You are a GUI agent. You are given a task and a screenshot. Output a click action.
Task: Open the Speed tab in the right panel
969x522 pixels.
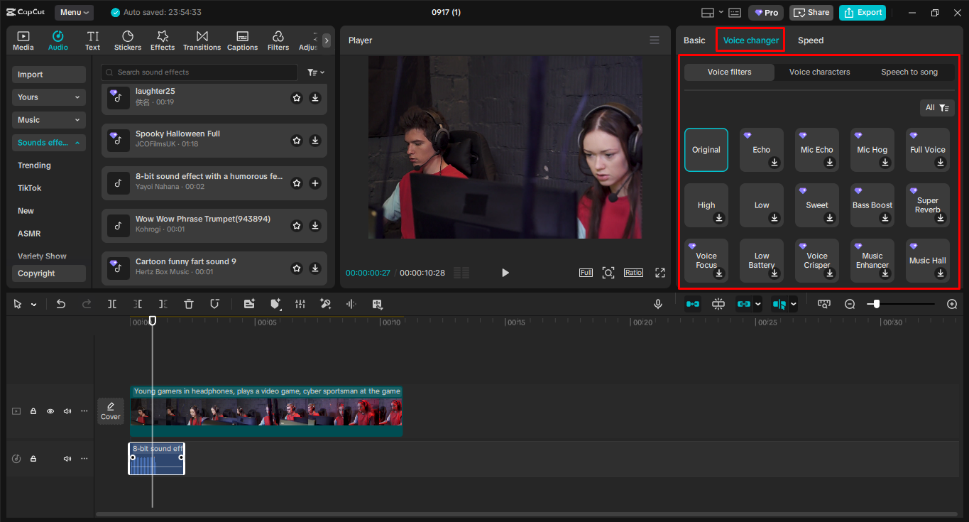tap(810, 40)
